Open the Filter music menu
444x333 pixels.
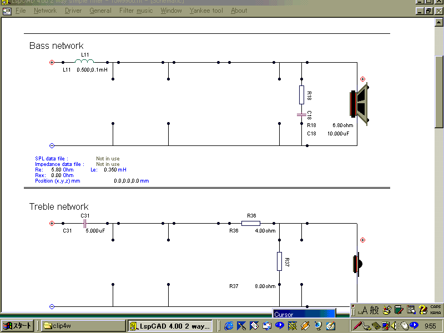click(136, 11)
